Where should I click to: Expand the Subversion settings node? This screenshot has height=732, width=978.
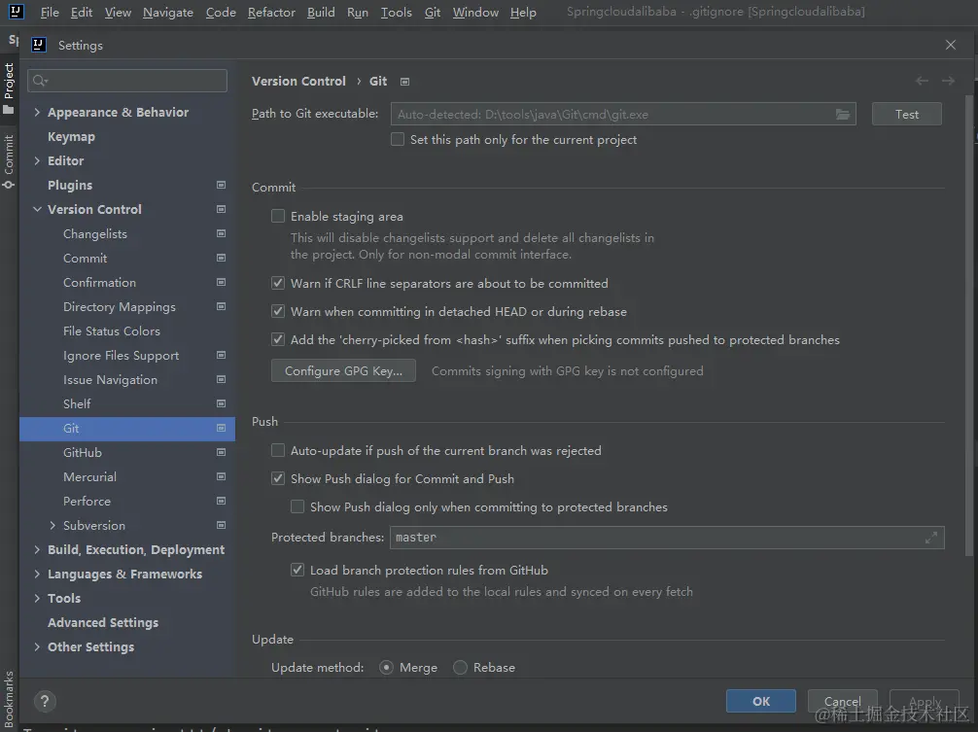click(x=52, y=526)
